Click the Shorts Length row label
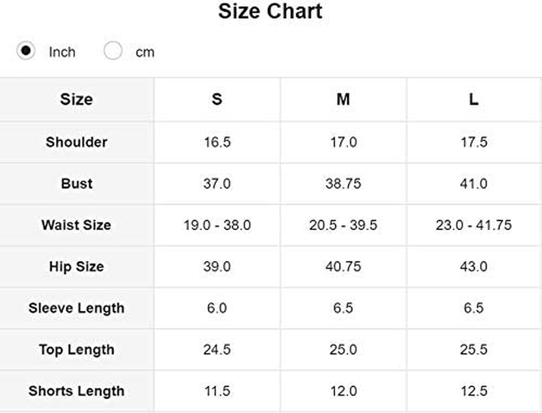This screenshot has width=542, height=413. [x=76, y=391]
